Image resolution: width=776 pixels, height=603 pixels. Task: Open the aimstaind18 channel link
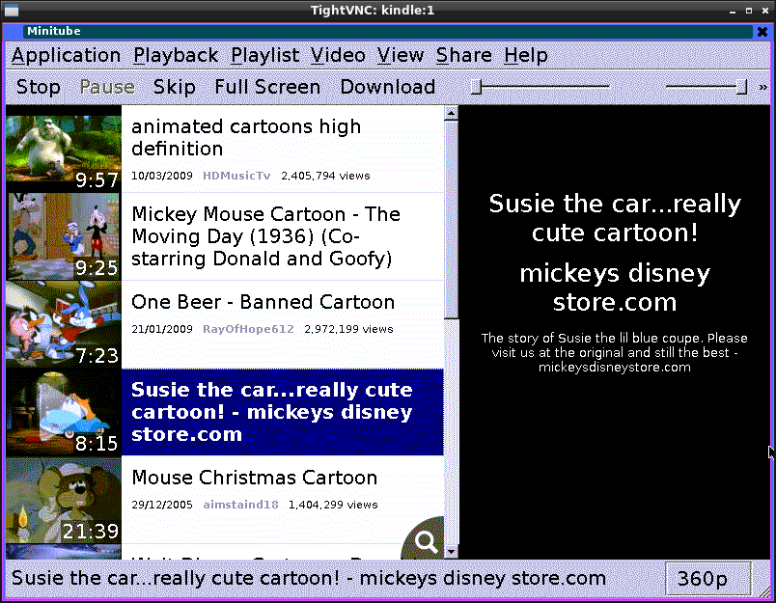pos(240,505)
